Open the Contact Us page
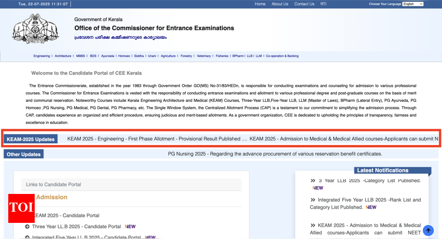The height and width of the screenshot is (239, 442). pos(304,4)
